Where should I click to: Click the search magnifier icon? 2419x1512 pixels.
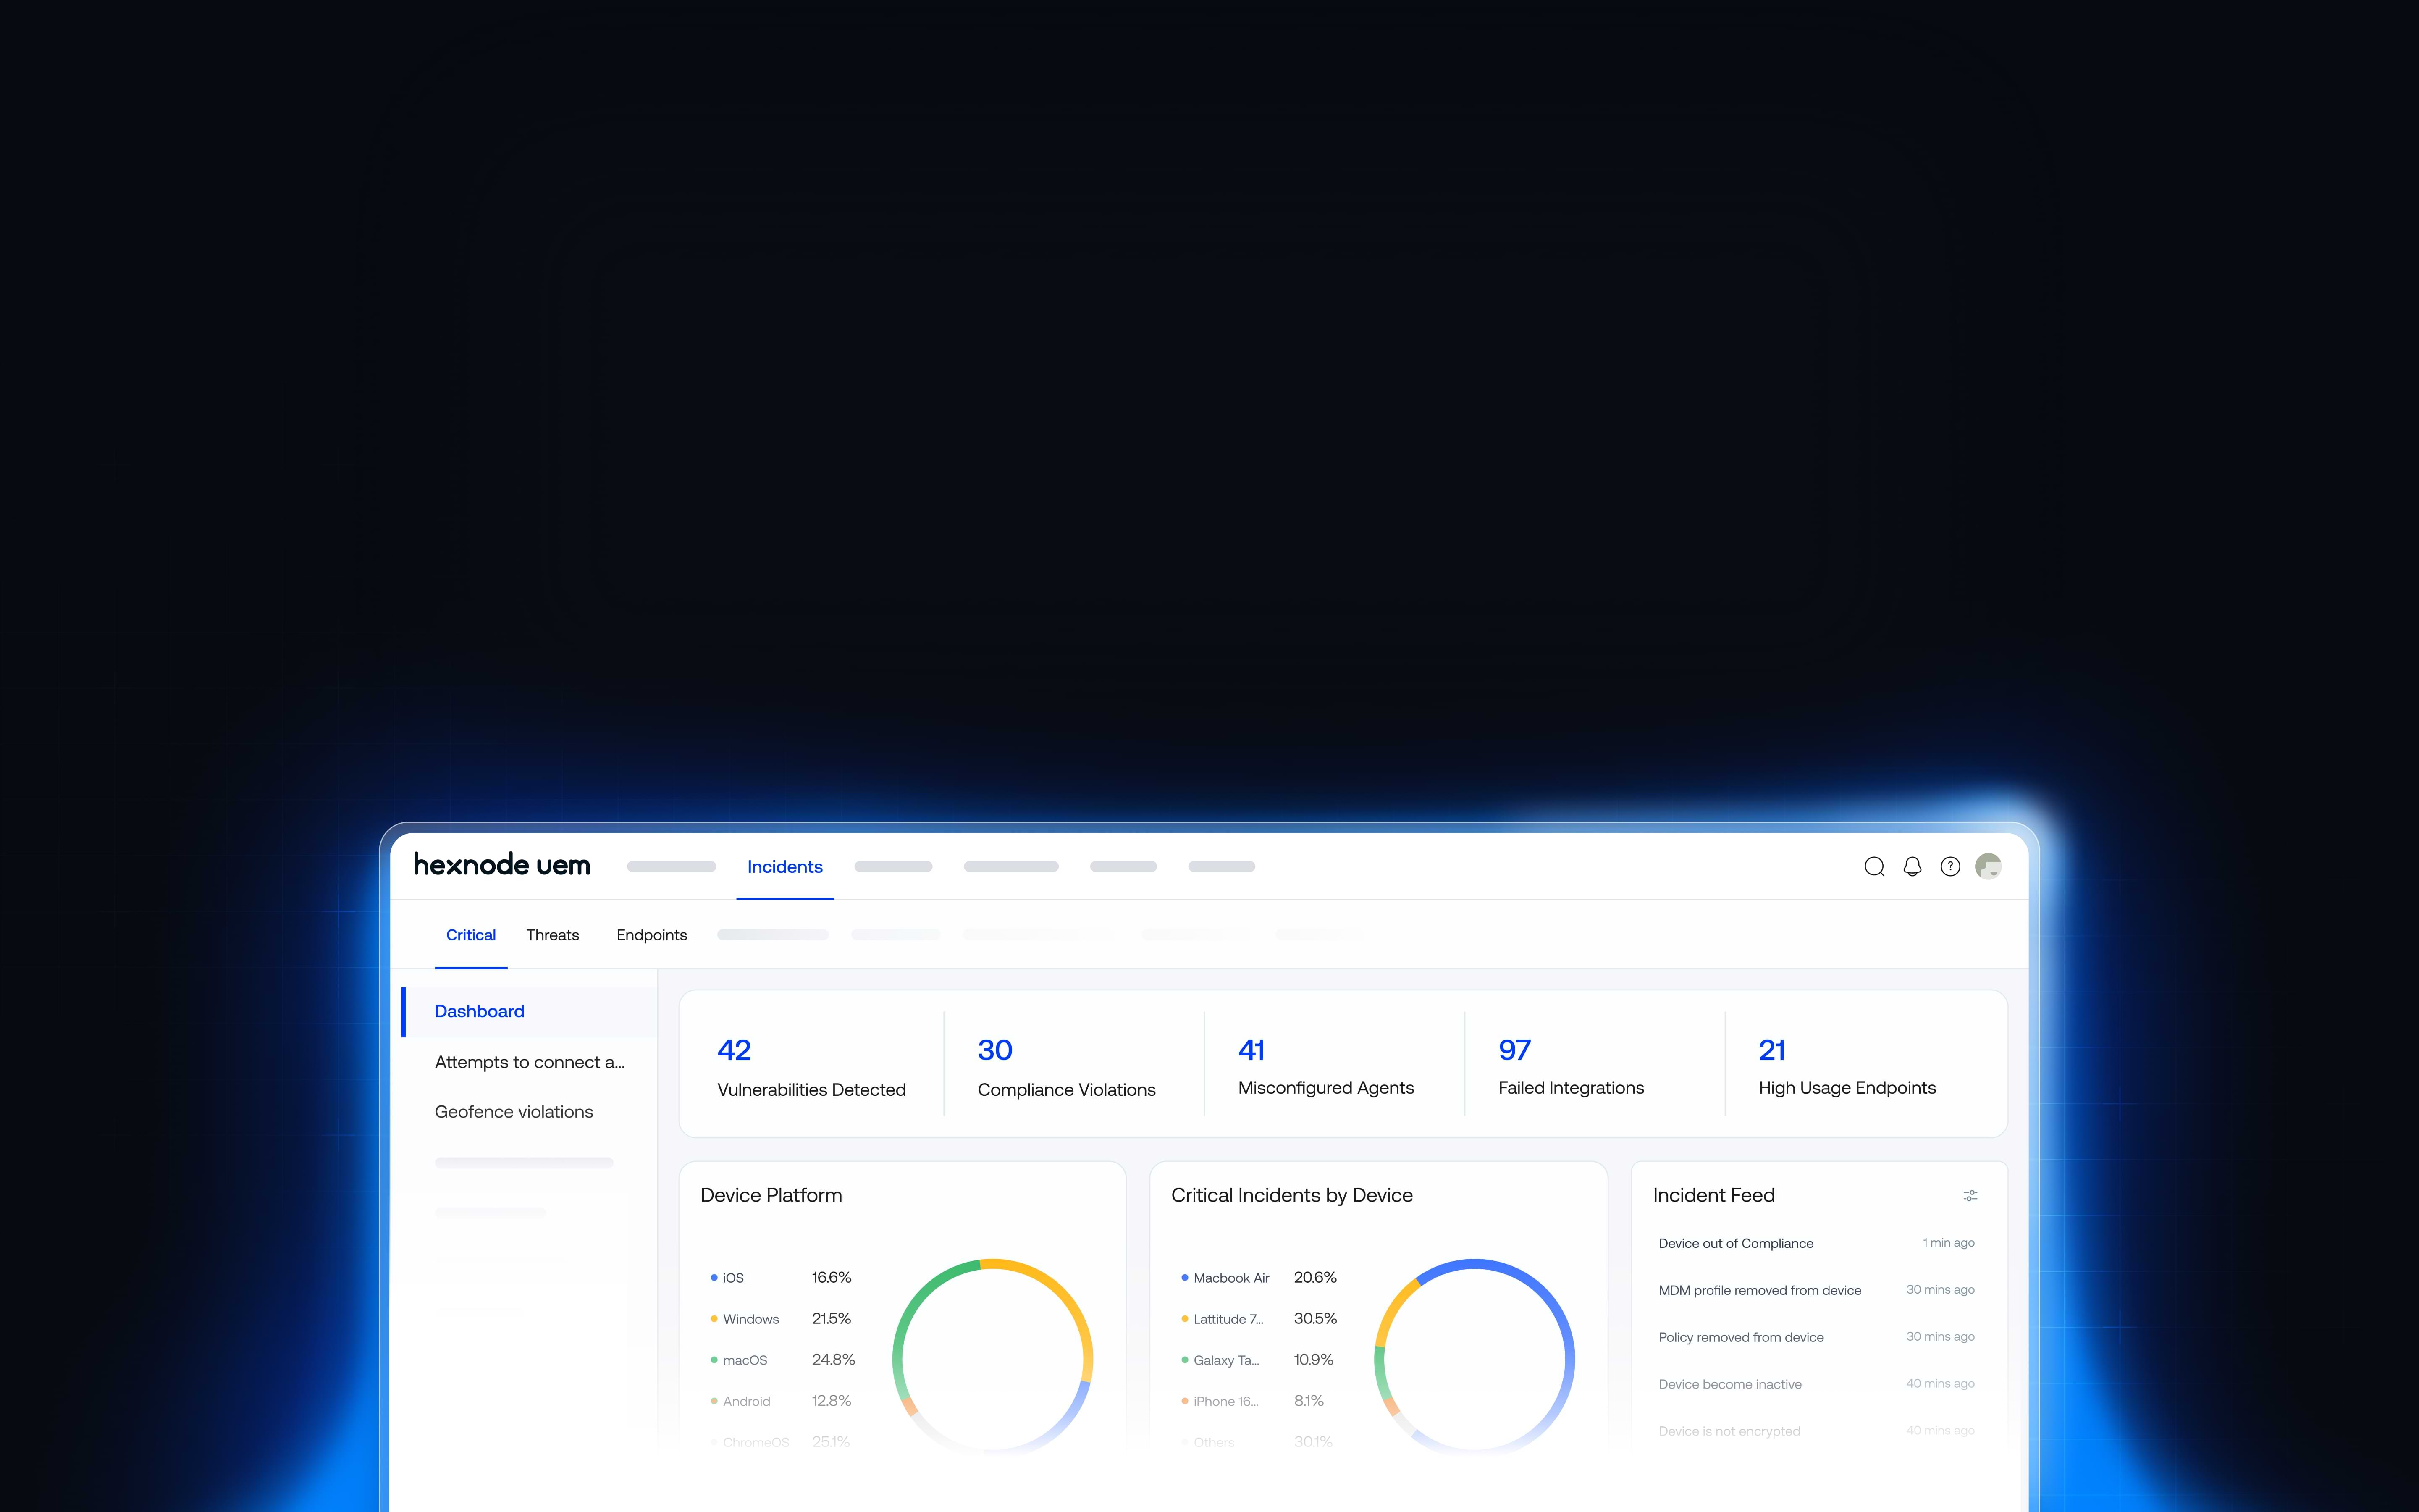(1874, 867)
